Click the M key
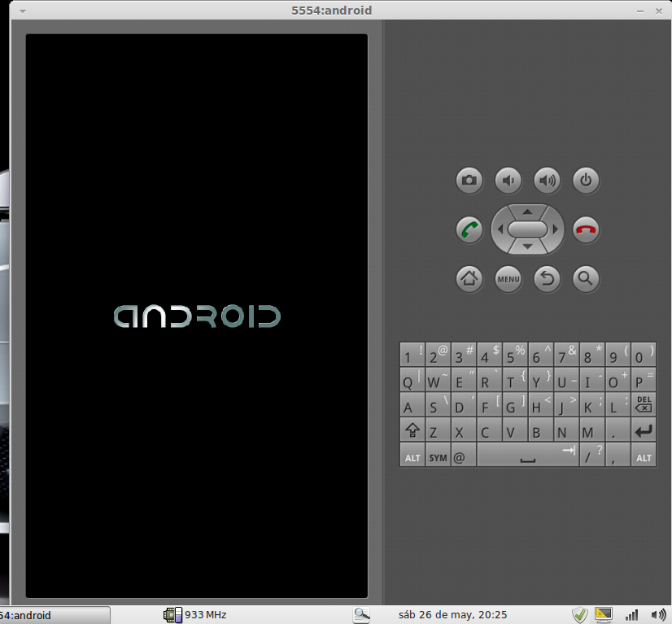The image size is (672, 624). 592,430
